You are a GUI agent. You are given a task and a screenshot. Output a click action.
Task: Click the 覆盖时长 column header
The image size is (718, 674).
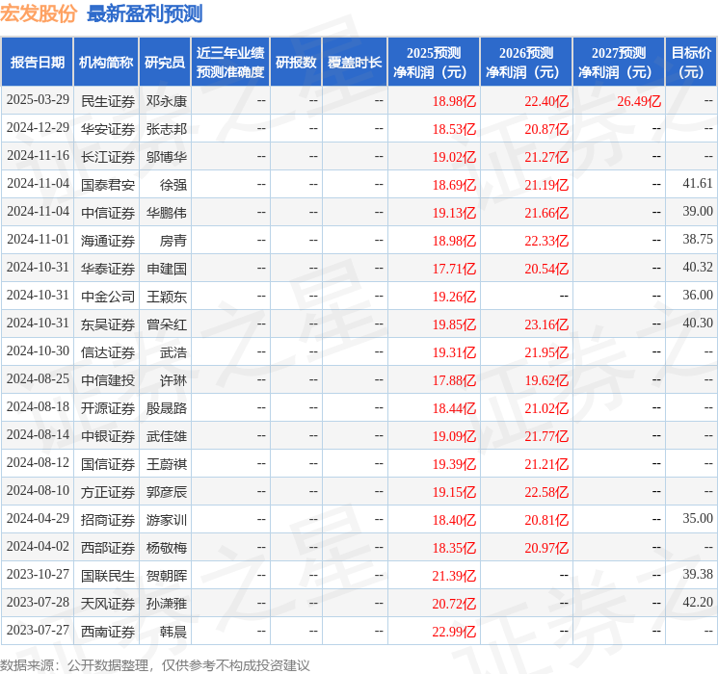pos(354,63)
